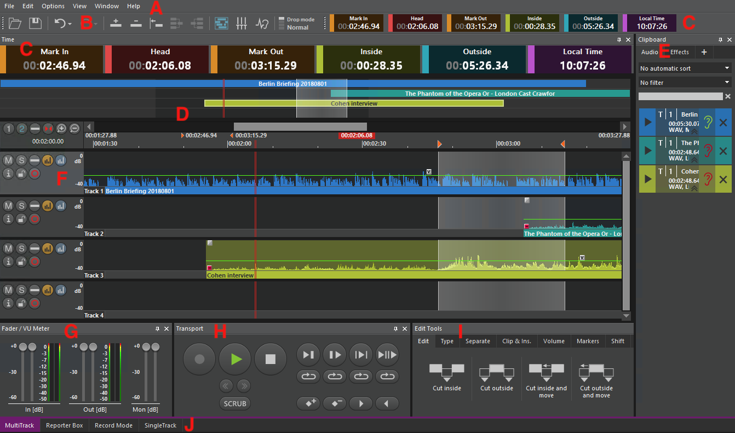Open the Undo history dropdown arrow

69,23
